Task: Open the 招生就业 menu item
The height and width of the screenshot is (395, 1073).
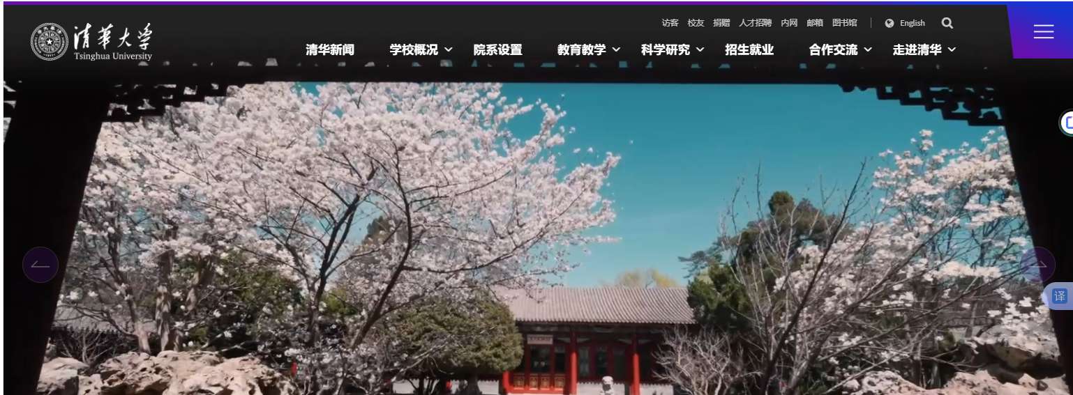Action: coord(749,49)
